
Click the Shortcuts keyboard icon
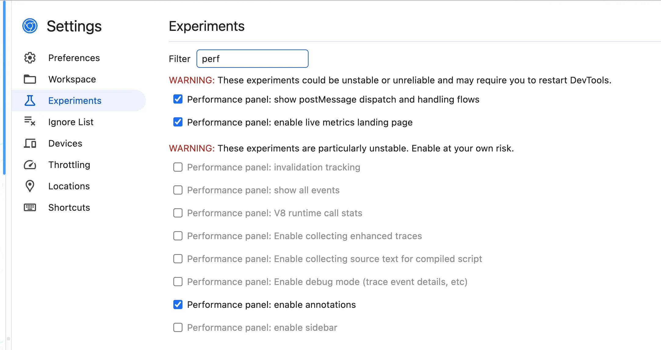[x=30, y=207]
